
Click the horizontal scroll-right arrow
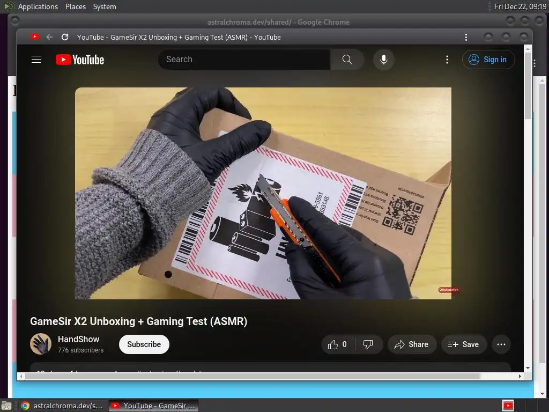tap(520, 376)
